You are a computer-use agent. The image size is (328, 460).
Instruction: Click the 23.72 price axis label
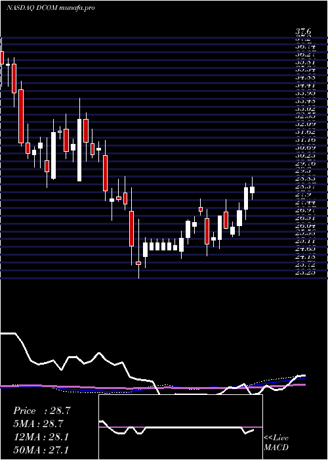(x=305, y=265)
